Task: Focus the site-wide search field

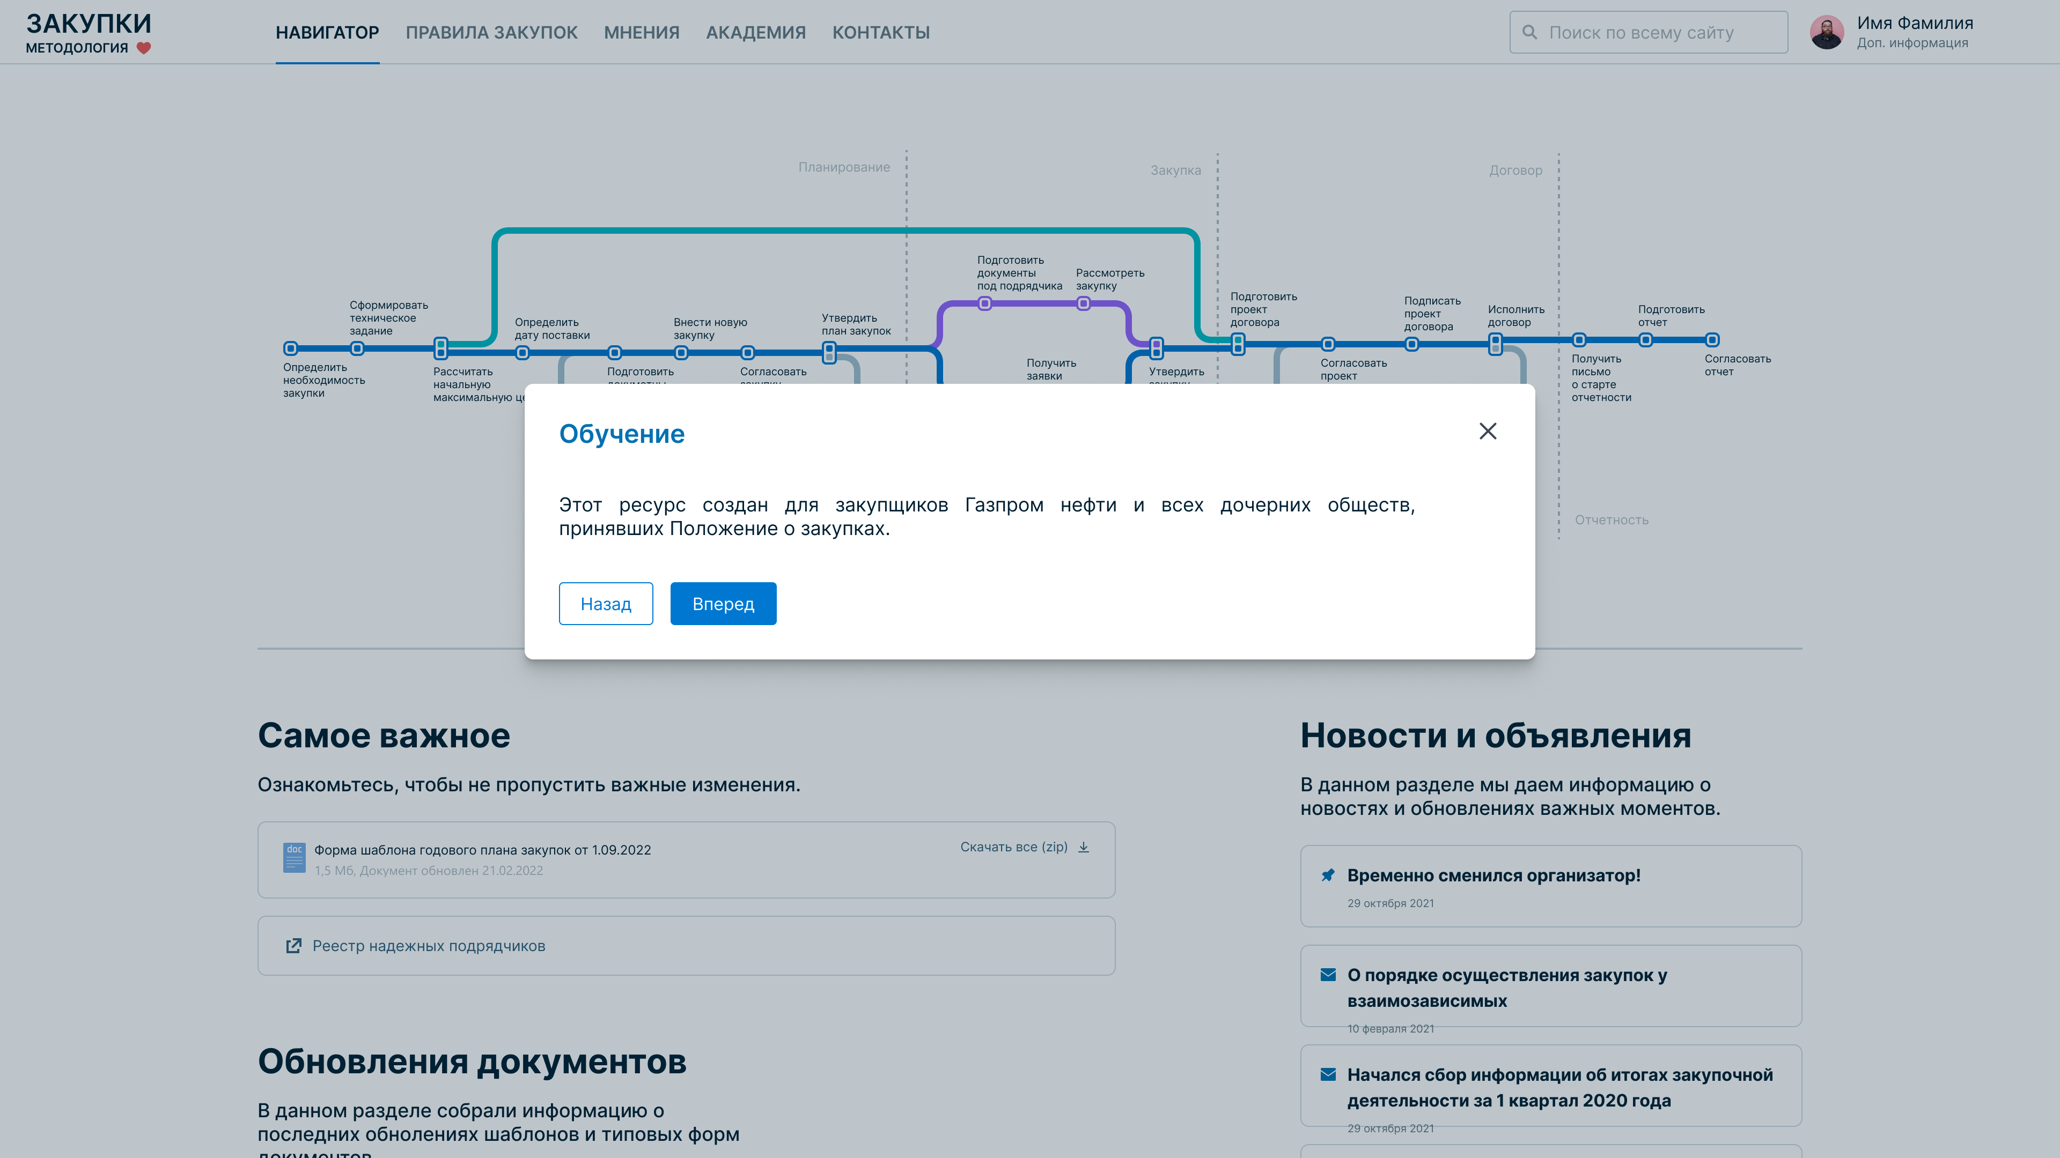Action: (x=1656, y=33)
